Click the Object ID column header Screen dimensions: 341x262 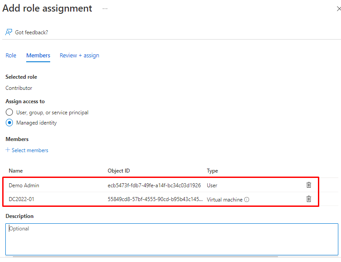tap(119, 171)
